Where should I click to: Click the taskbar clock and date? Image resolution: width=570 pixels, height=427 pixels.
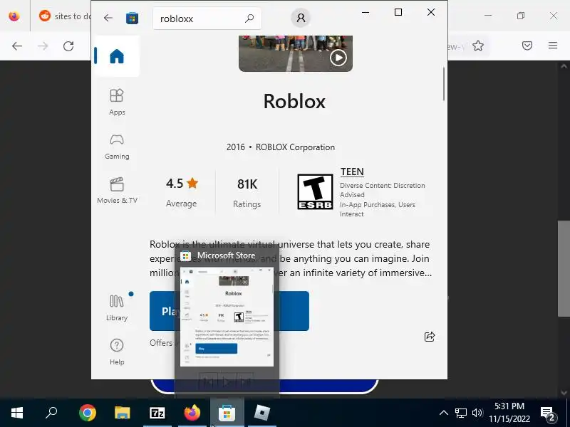point(509,413)
